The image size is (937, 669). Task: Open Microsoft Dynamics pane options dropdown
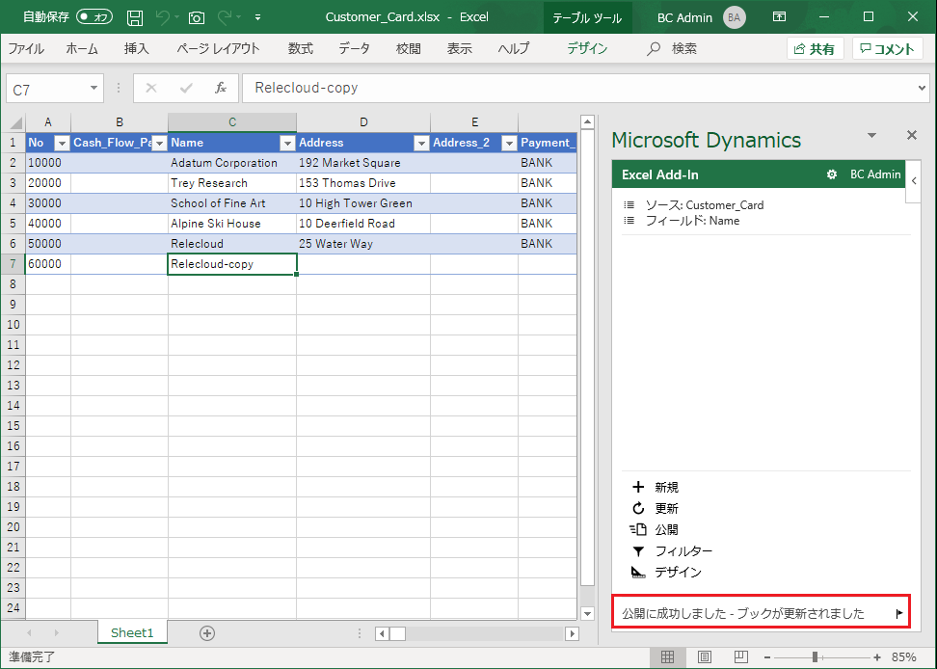(871, 136)
